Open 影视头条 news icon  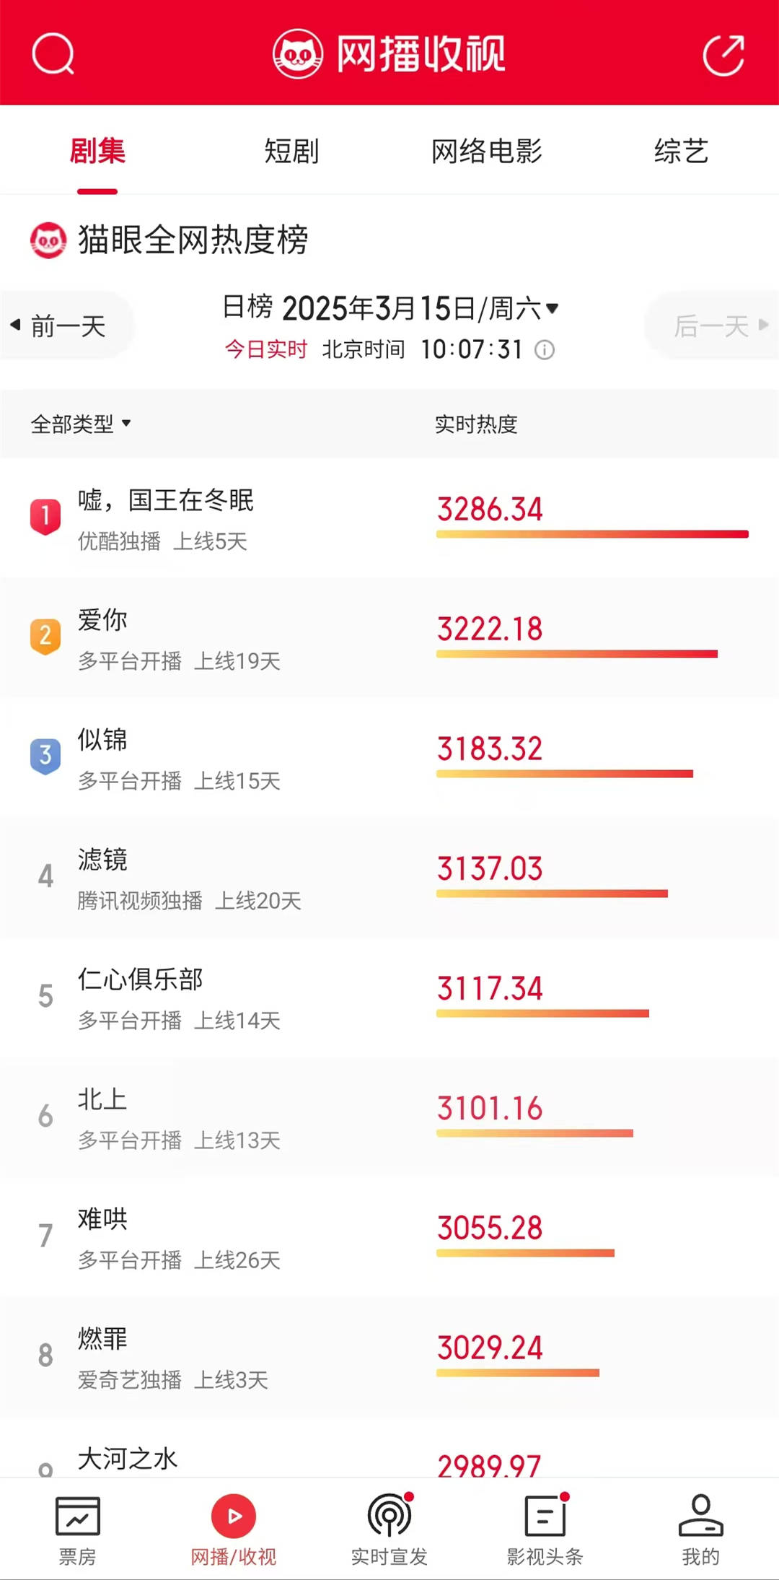point(545,1516)
